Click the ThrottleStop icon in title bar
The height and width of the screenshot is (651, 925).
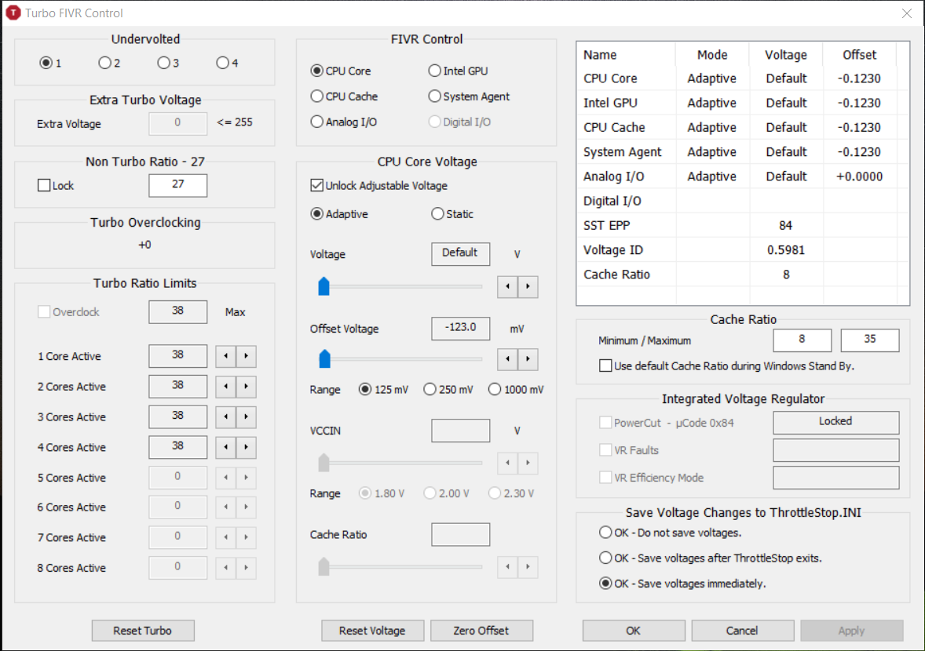(13, 13)
